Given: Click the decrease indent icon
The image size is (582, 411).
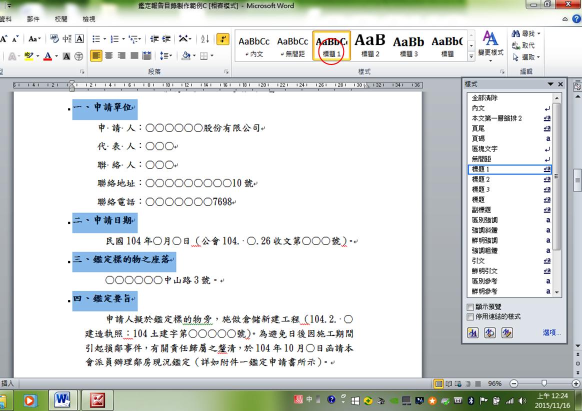Looking at the screenshot, I should coord(154,39).
